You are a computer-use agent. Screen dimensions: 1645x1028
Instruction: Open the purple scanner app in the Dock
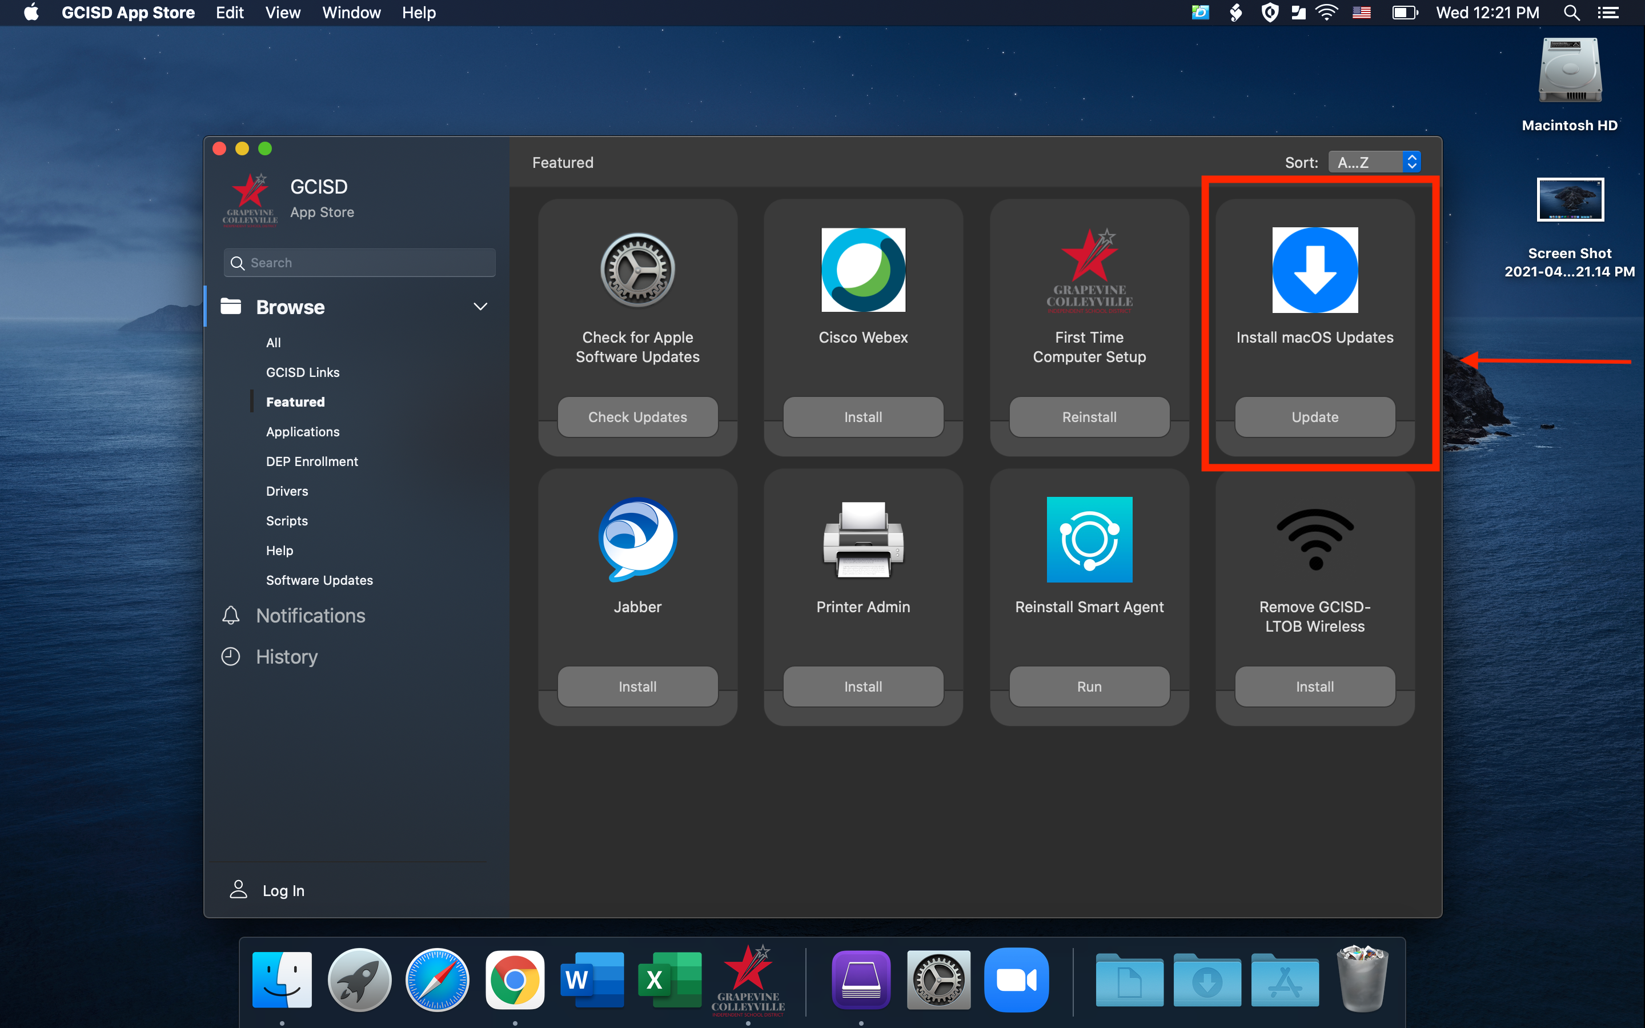click(861, 979)
